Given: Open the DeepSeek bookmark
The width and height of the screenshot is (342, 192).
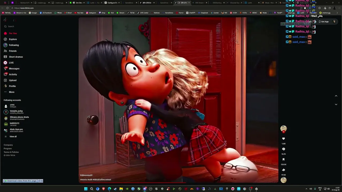Looking at the screenshot, I should click(203, 13).
